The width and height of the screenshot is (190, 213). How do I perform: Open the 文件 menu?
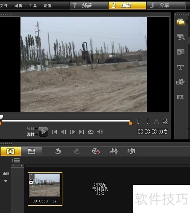pyautogui.click(x=4, y=6)
